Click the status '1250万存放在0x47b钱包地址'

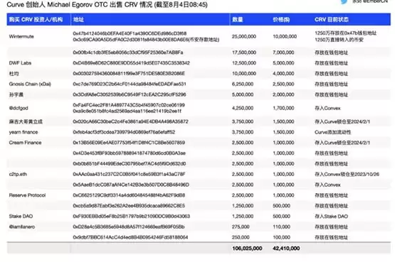[346, 33]
